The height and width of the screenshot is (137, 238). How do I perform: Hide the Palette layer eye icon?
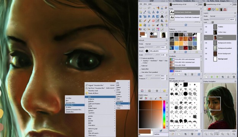[206, 27]
